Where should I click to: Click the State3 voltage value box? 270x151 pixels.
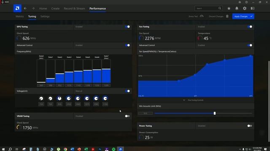(x=68, y=104)
